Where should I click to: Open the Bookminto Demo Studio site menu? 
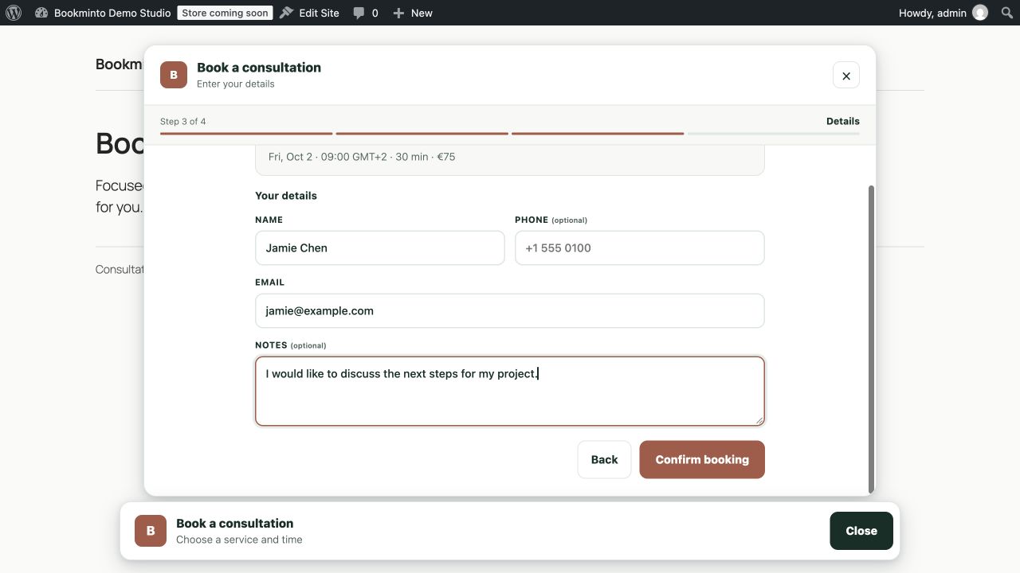pyautogui.click(x=112, y=13)
